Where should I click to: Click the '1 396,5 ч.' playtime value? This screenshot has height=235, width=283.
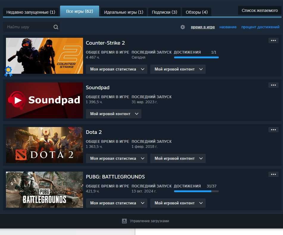tap(94, 102)
